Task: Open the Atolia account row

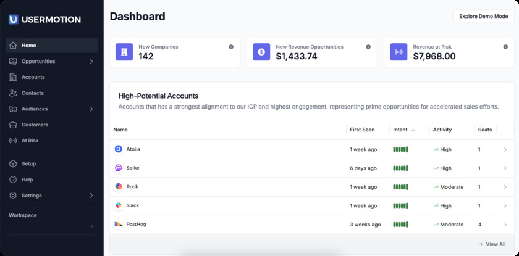Action: [x=133, y=149]
